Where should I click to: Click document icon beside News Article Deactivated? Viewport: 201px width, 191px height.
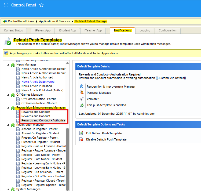coord(18,82)
